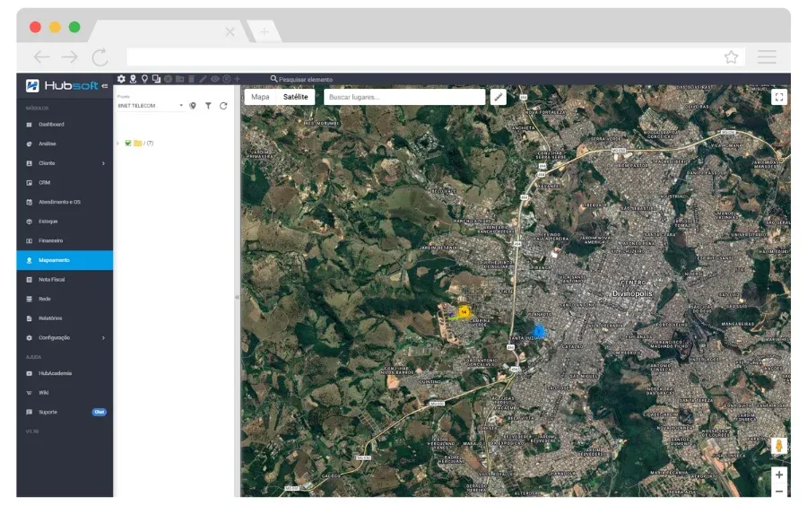Expand the Cliente submenu chevron
807x505 pixels.
[x=103, y=163]
